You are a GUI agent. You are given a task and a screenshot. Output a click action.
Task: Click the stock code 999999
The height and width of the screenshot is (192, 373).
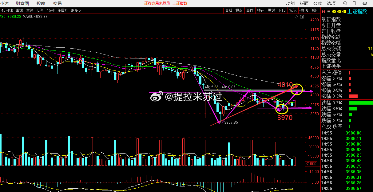click(x=339, y=11)
